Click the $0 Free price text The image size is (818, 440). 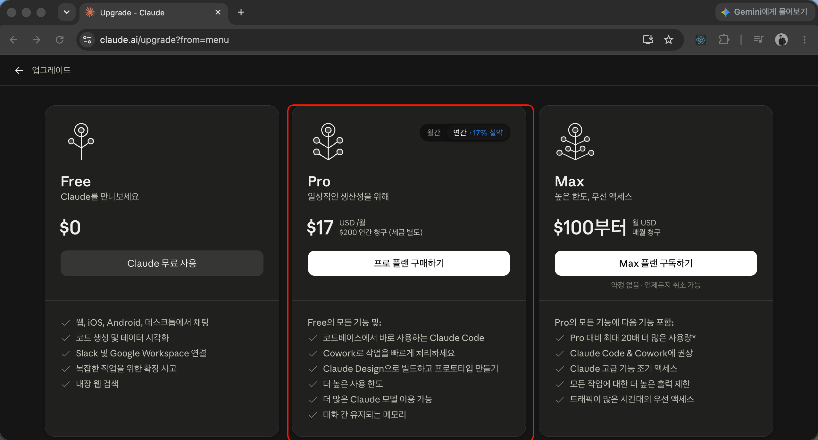70,228
